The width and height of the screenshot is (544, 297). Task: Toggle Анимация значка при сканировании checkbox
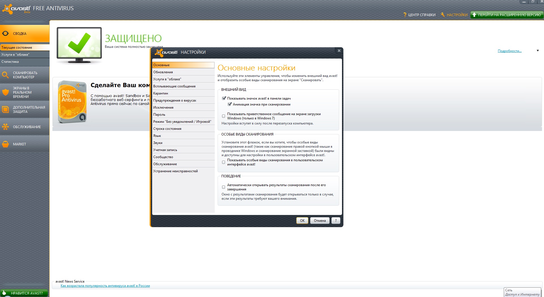pyautogui.click(x=229, y=104)
